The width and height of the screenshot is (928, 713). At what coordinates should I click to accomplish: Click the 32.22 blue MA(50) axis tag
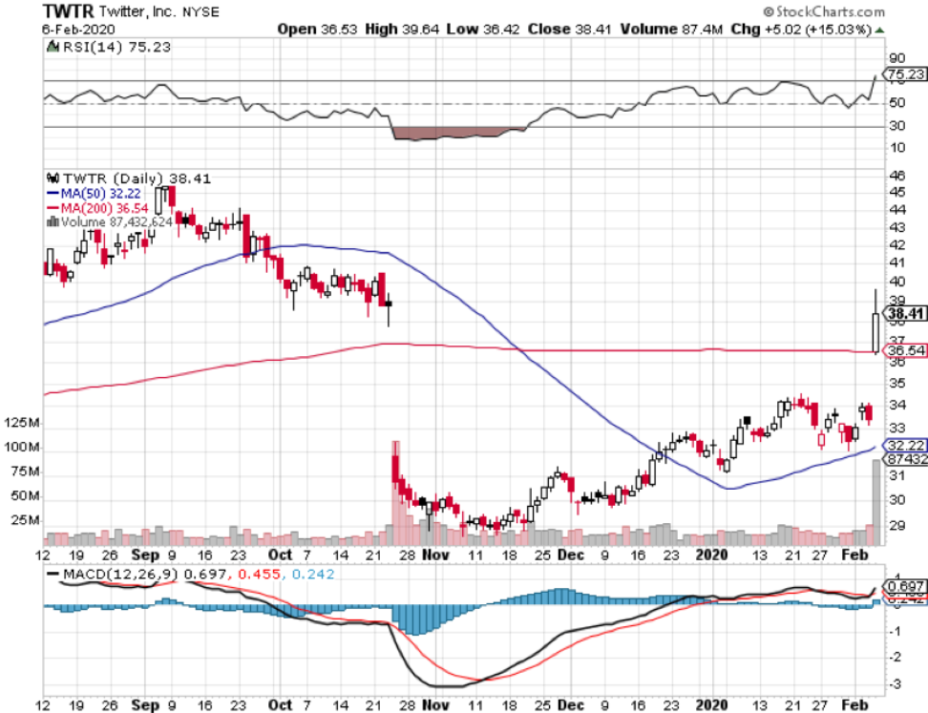tap(905, 445)
